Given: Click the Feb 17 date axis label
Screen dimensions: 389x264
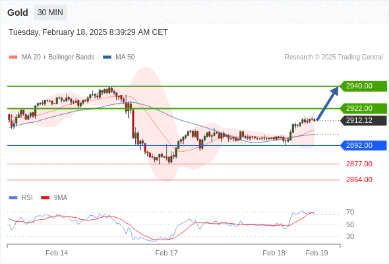Looking at the screenshot, I should (x=166, y=253).
